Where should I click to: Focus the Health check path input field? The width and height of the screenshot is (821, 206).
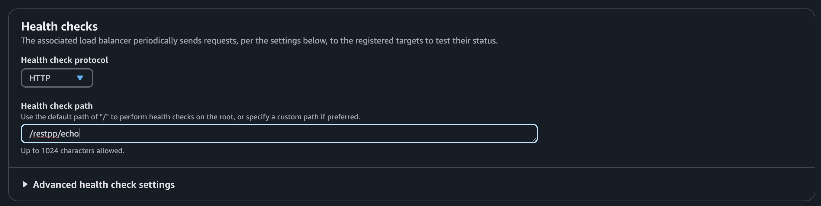tap(279, 134)
